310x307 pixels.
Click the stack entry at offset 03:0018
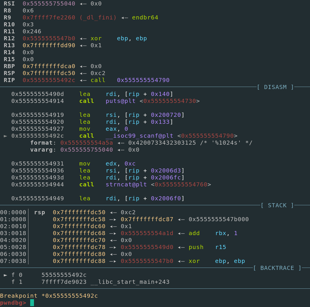(13, 233)
